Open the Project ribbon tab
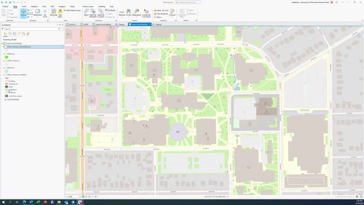 (5, 6)
